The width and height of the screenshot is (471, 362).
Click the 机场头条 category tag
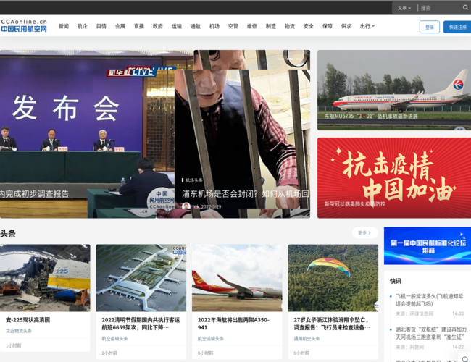tap(193, 180)
